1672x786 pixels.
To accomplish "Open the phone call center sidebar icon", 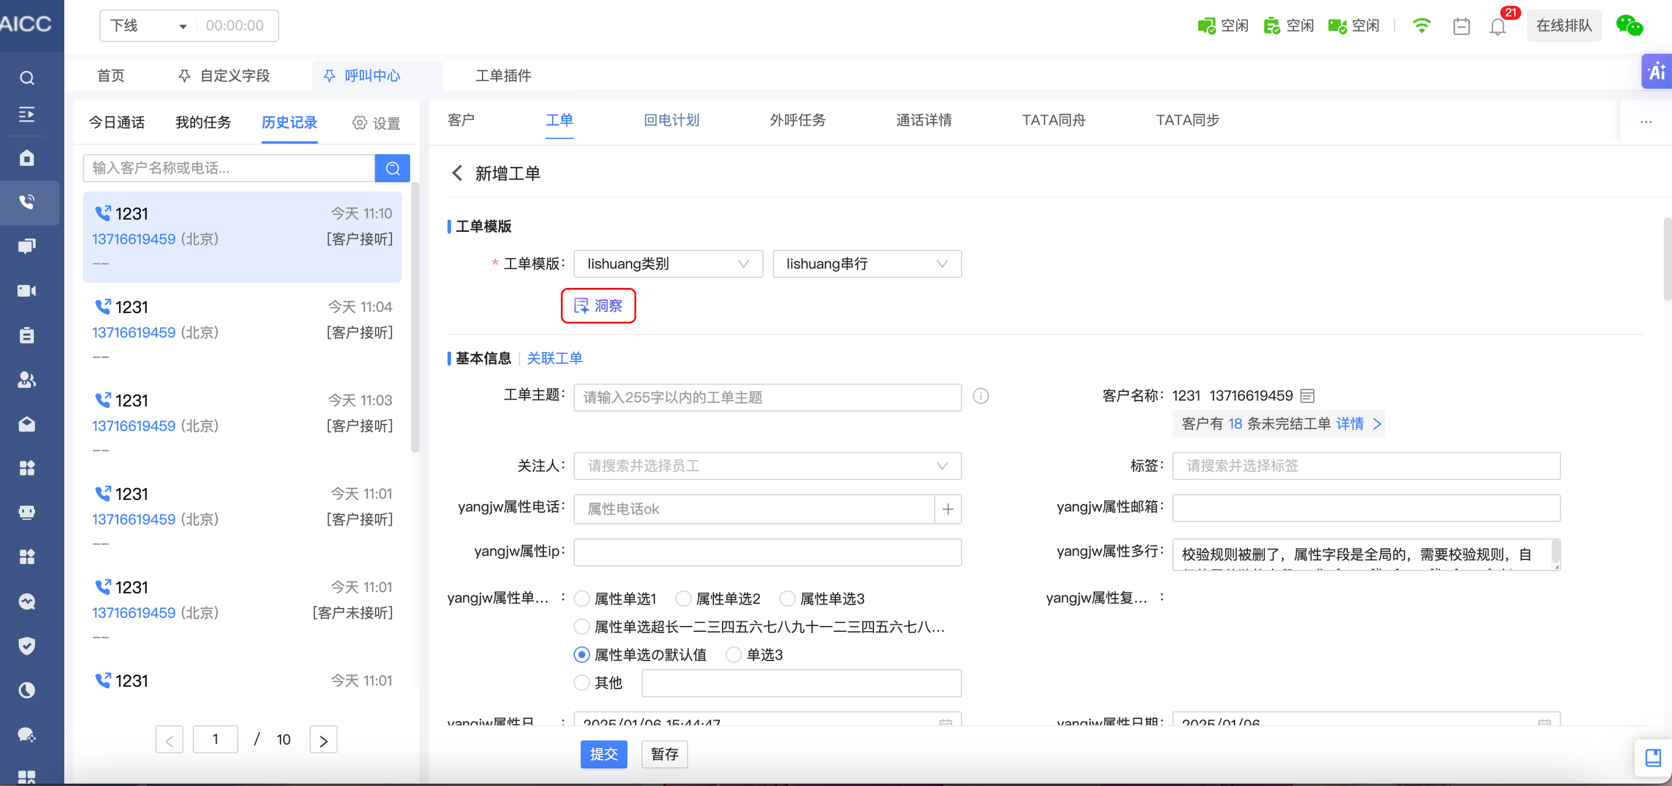I will (27, 202).
